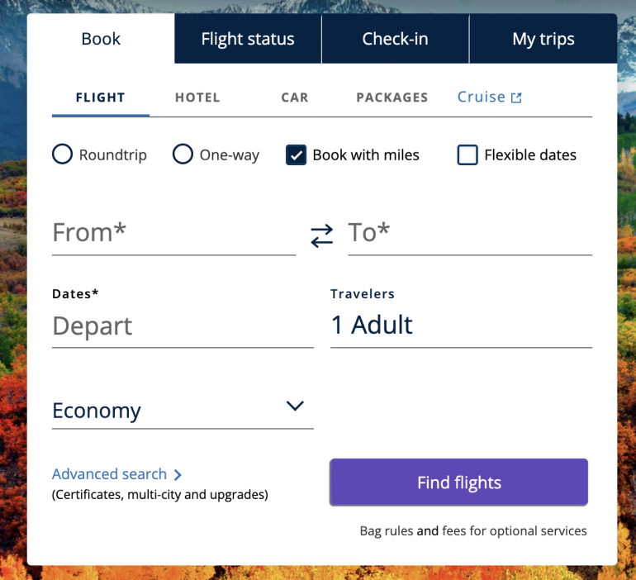Open the Packages sub-tab

[x=392, y=97]
